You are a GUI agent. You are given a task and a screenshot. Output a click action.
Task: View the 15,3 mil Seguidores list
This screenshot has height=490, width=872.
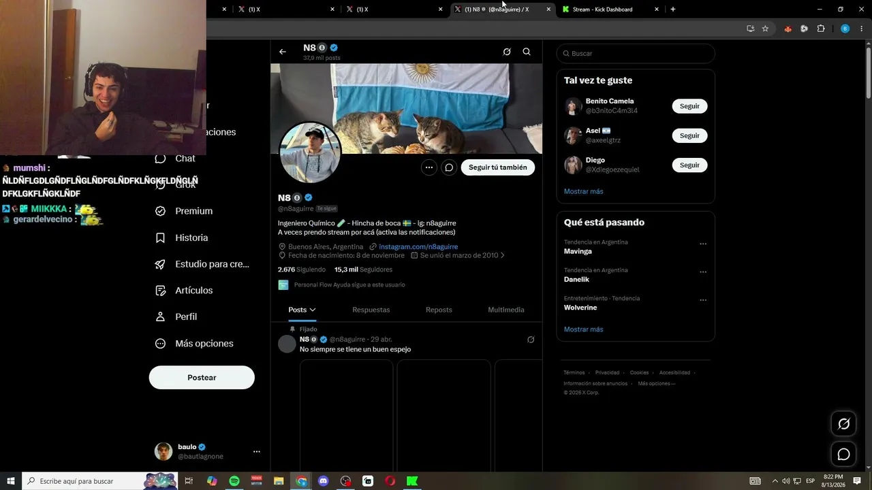click(x=364, y=269)
